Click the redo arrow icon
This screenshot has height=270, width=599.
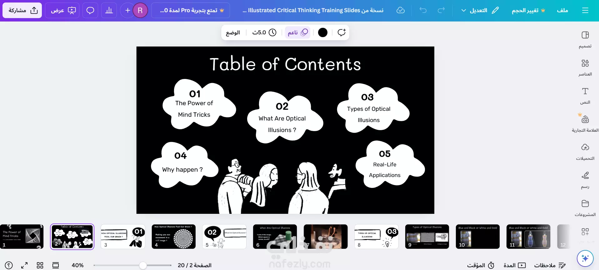click(441, 10)
